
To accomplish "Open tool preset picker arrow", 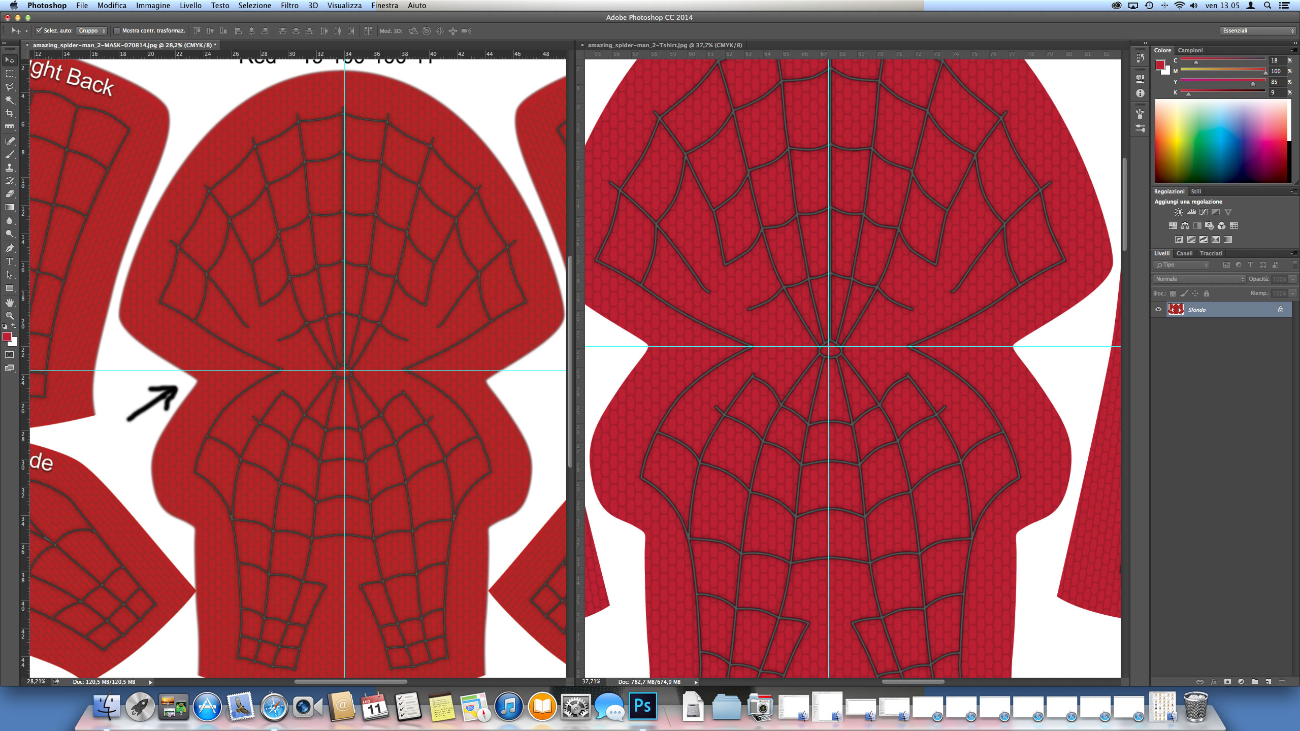I will pos(26,31).
